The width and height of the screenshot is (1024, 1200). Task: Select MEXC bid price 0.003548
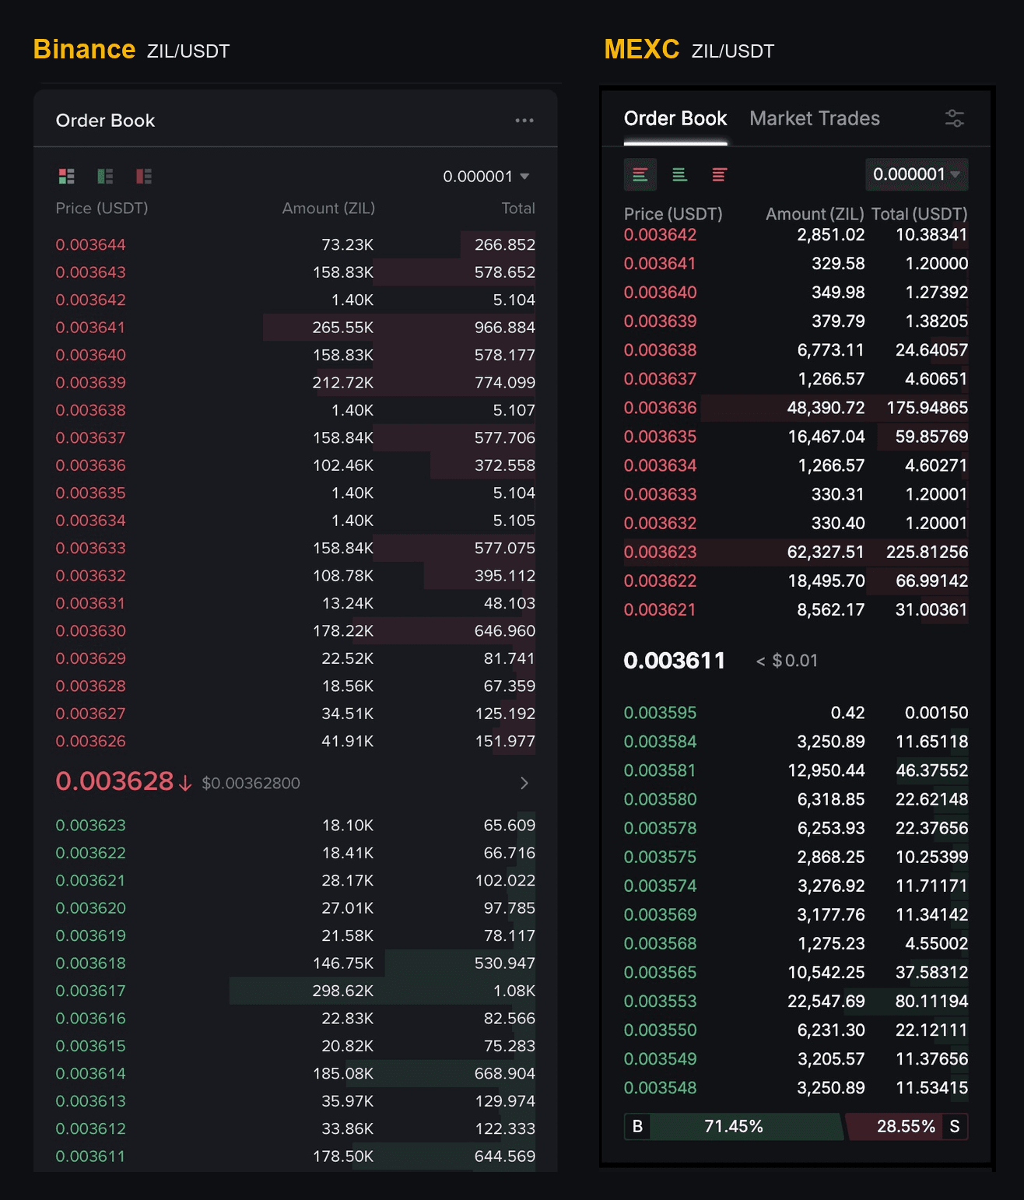(x=660, y=1088)
